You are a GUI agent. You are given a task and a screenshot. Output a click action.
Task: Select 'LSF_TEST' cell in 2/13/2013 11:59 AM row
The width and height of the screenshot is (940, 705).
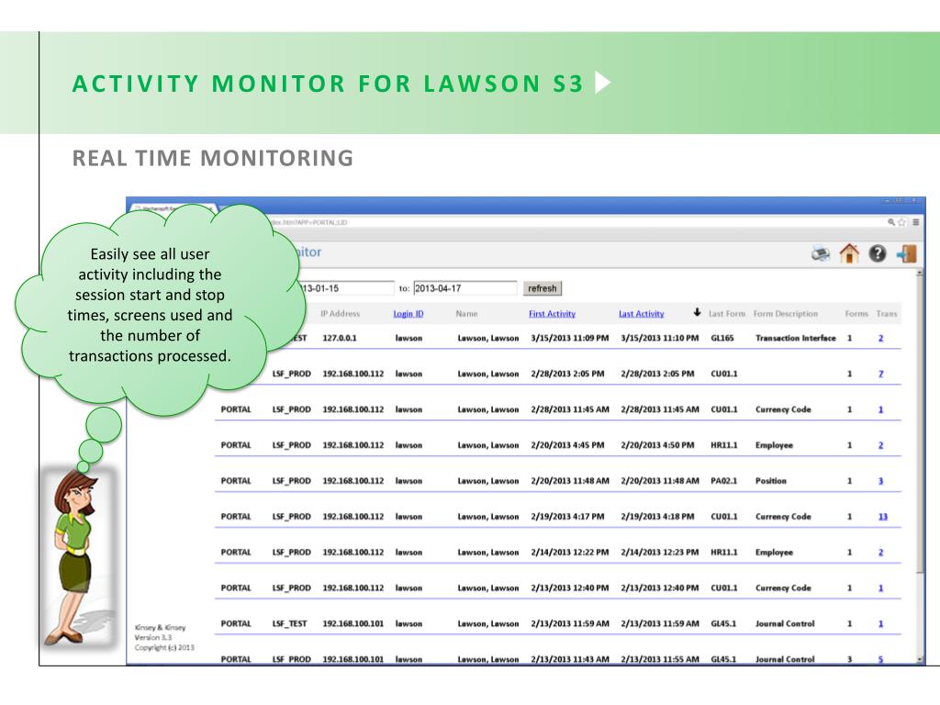[x=289, y=623]
